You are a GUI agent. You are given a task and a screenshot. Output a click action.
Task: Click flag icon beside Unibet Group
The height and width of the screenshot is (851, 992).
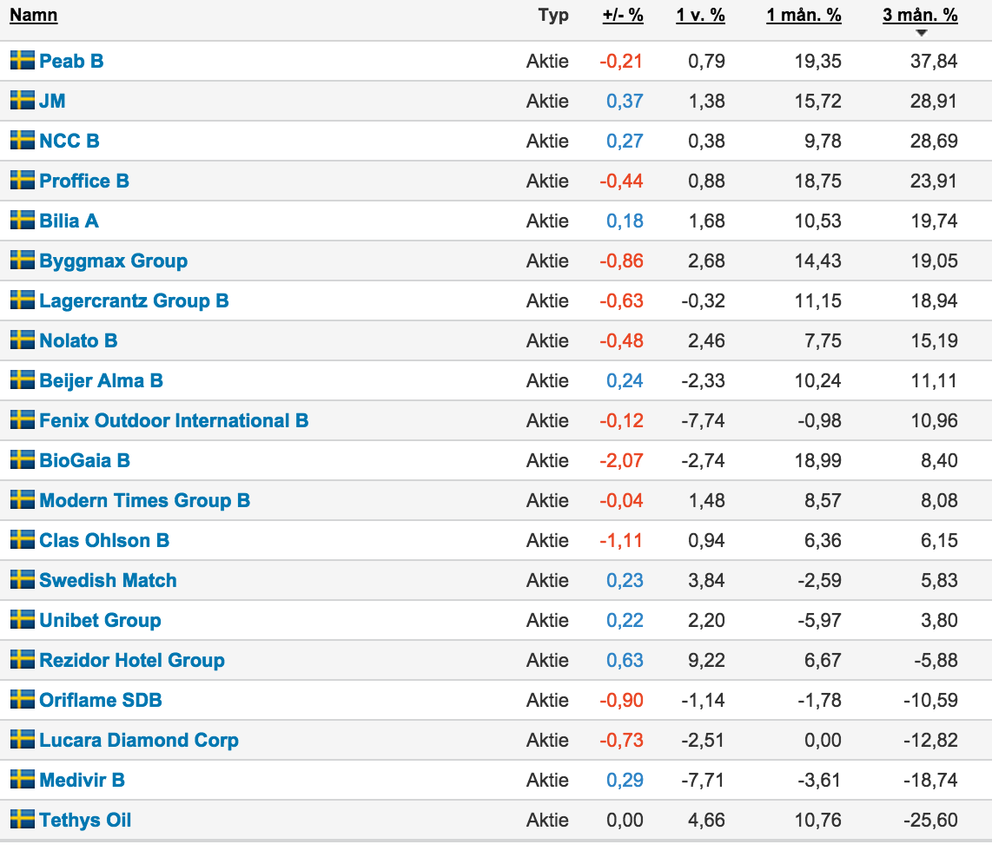click(23, 620)
